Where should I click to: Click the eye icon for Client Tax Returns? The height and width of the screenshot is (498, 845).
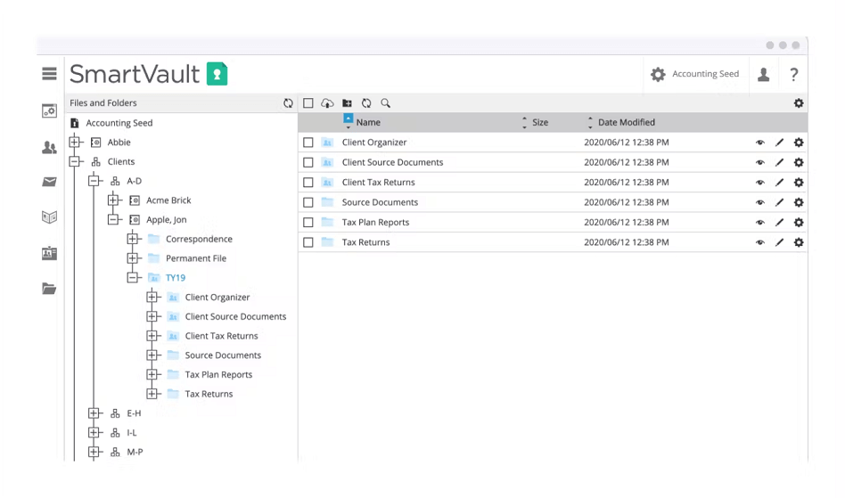coord(760,183)
